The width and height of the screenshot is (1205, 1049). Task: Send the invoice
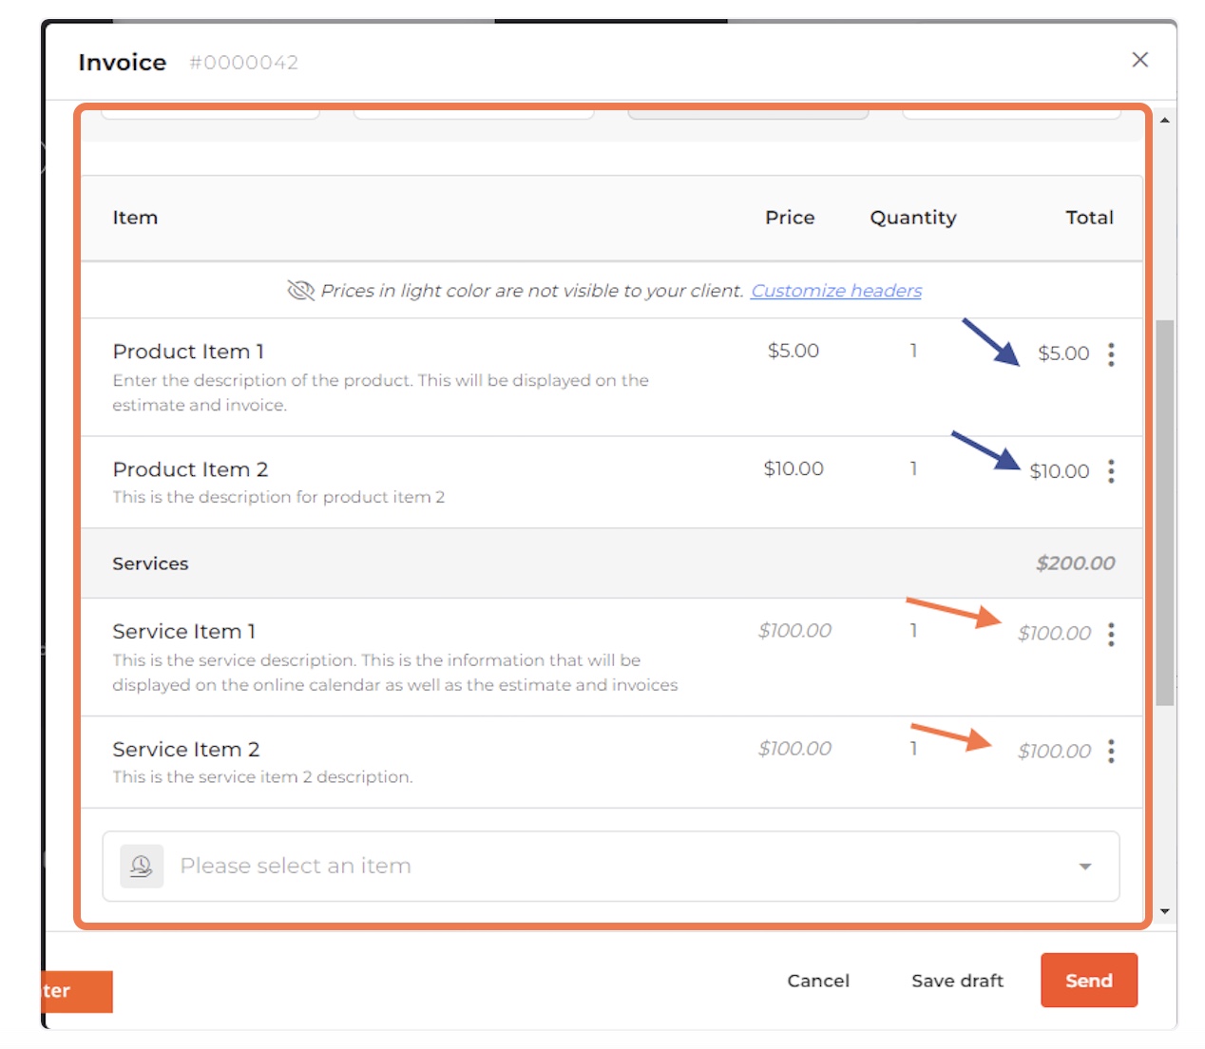pos(1089,981)
